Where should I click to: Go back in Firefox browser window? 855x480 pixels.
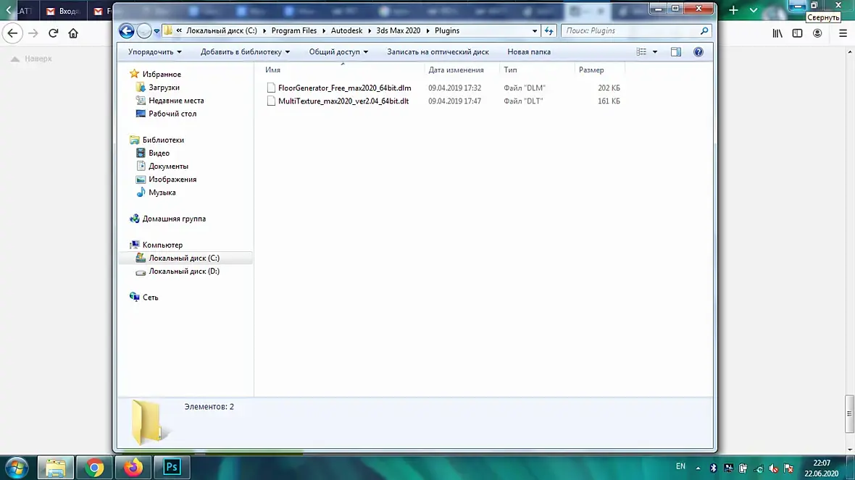(x=12, y=33)
